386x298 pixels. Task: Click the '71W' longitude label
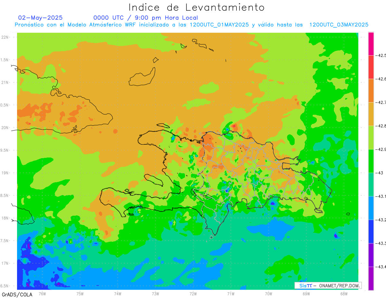231,293
